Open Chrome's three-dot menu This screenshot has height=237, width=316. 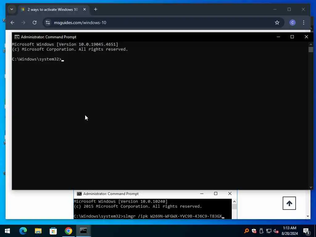click(304, 23)
